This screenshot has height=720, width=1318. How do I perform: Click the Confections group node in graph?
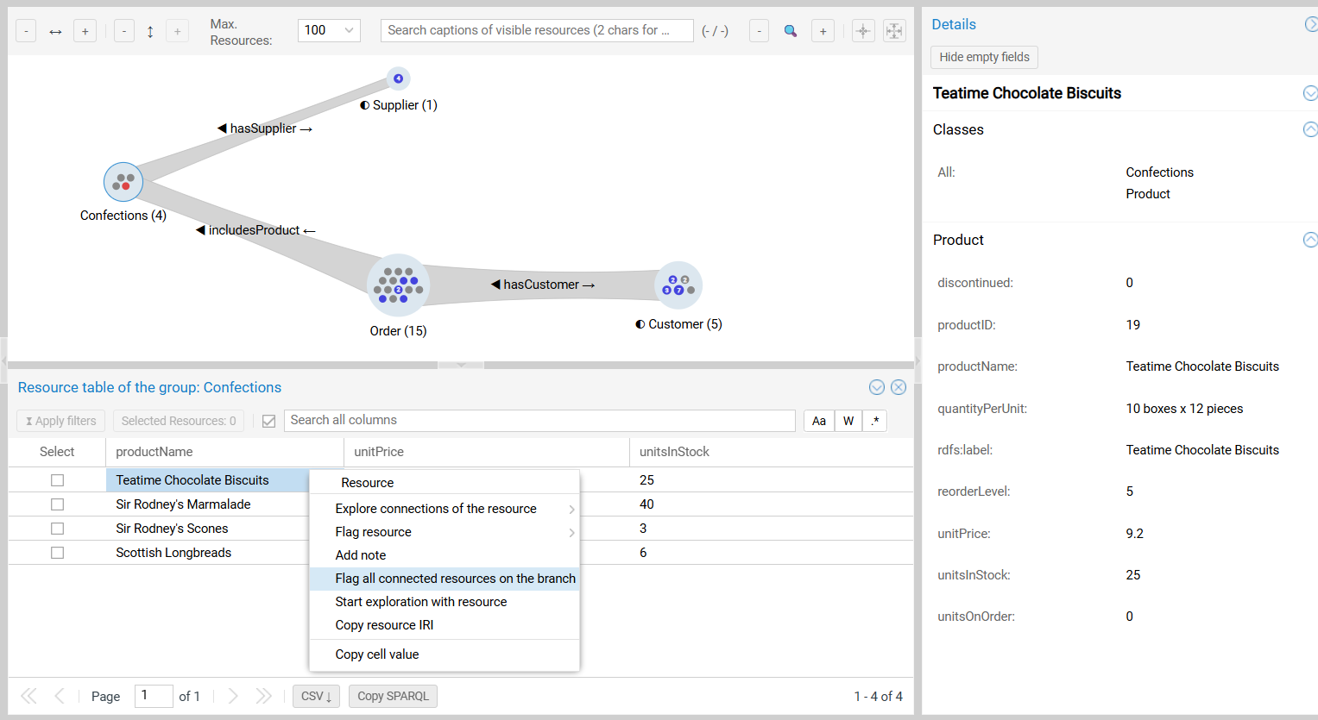[x=123, y=182]
